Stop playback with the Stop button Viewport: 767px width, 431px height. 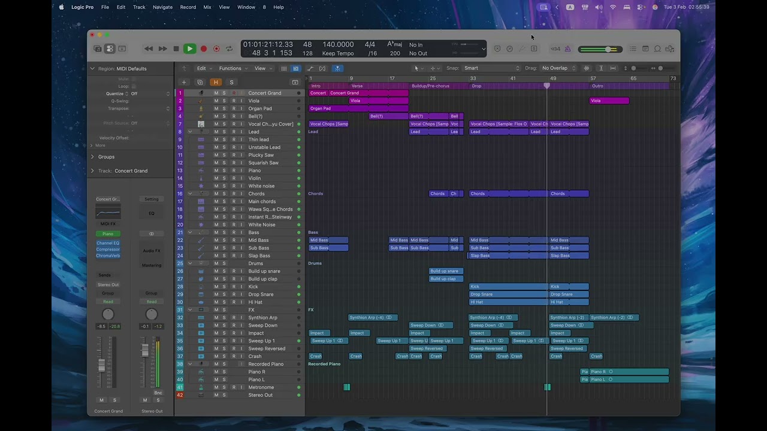point(176,48)
